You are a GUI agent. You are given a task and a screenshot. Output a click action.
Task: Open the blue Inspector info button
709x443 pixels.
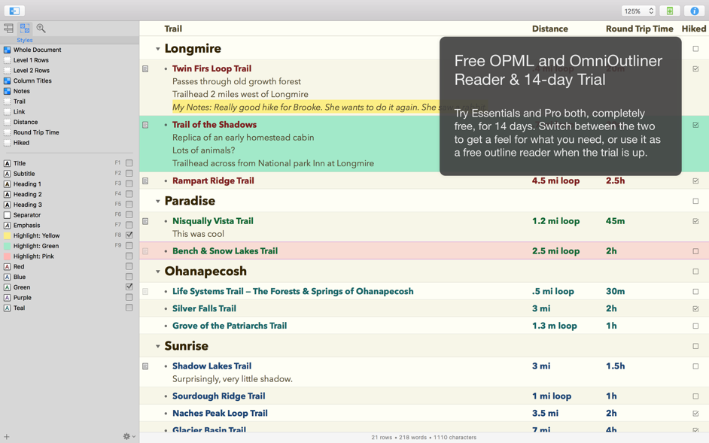694,11
